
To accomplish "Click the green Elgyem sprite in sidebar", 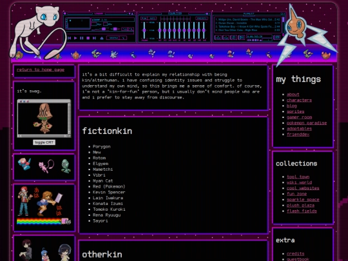I will pyautogui.click(x=66, y=166).
